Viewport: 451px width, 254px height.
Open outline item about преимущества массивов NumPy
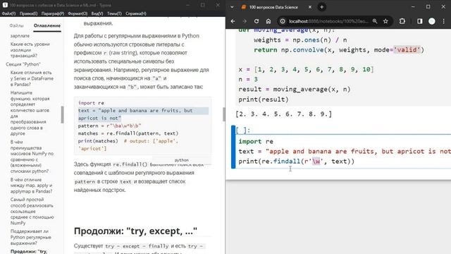click(32, 157)
